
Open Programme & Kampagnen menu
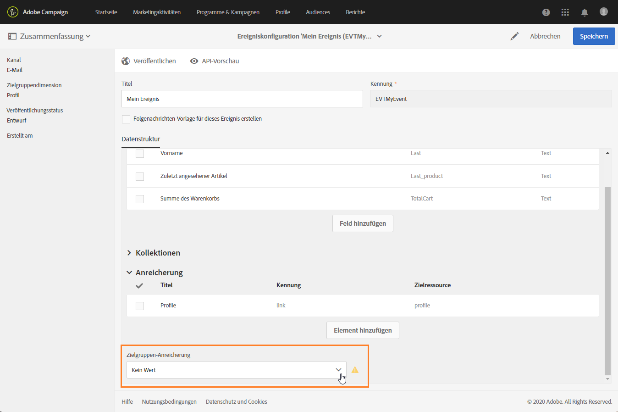(228, 12)
